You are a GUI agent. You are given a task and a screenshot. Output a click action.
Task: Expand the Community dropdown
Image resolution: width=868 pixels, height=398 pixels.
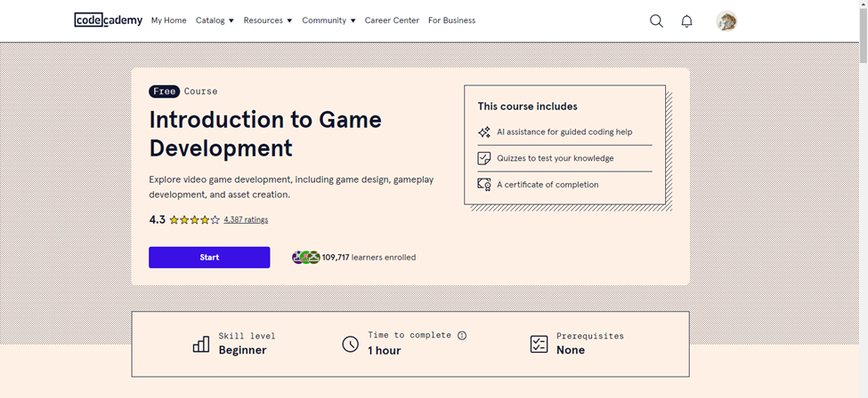point(329,20)
